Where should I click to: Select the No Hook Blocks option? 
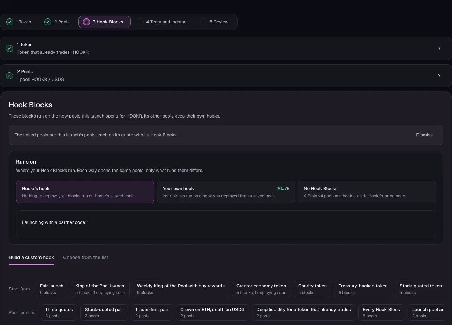click(x=367, y=192)
